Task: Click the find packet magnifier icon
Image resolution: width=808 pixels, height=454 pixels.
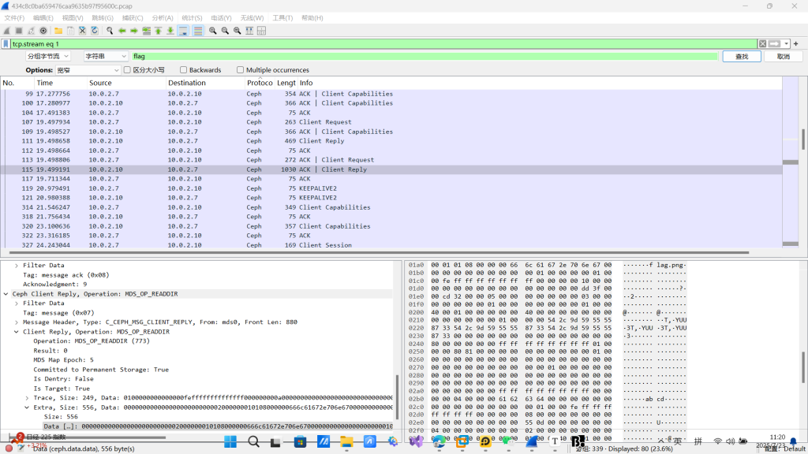Action: 109,31
